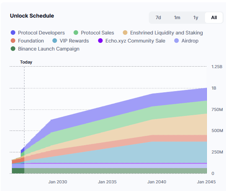Click the 500M y-axis value
This screenshot has width=226, height=191.
[217, 131]
